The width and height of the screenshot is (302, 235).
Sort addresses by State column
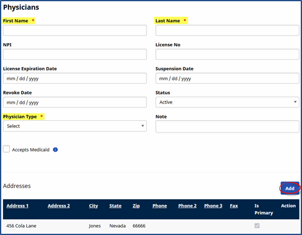coord(115,206)
